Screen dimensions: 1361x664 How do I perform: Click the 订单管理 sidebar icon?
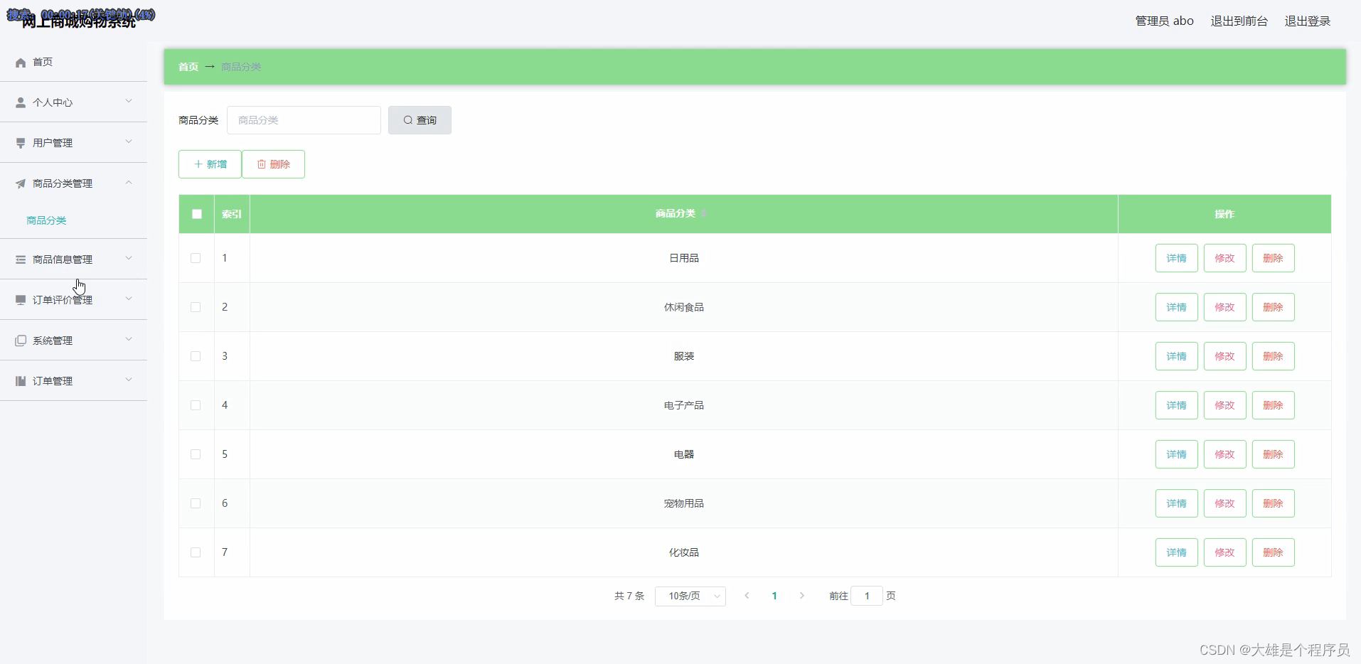pos(21,382)
